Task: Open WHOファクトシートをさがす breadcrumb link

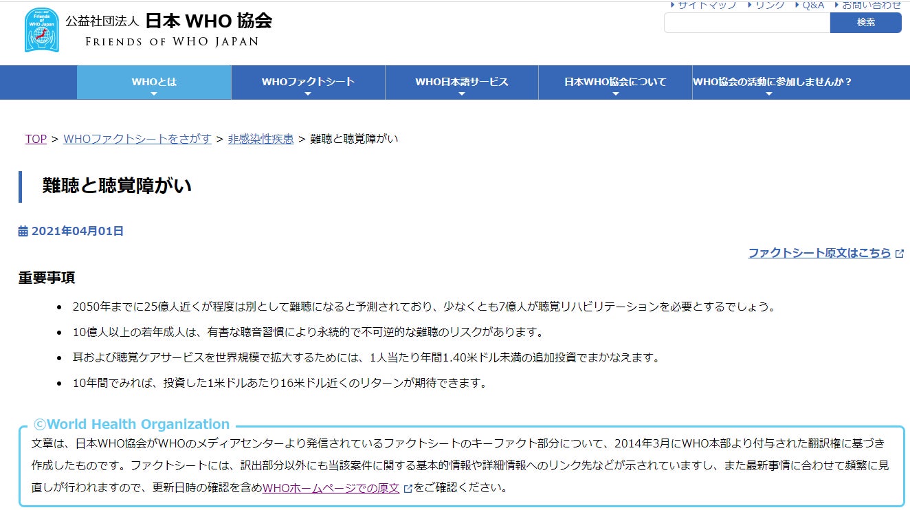Action: (x=137, y=139)
